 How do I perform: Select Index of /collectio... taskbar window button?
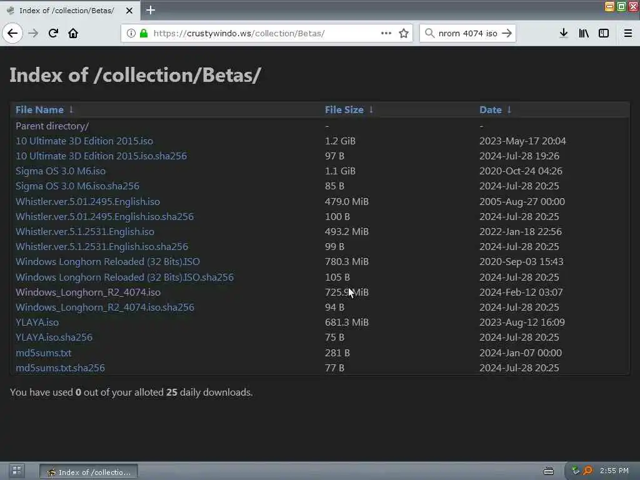coord(89,472)
